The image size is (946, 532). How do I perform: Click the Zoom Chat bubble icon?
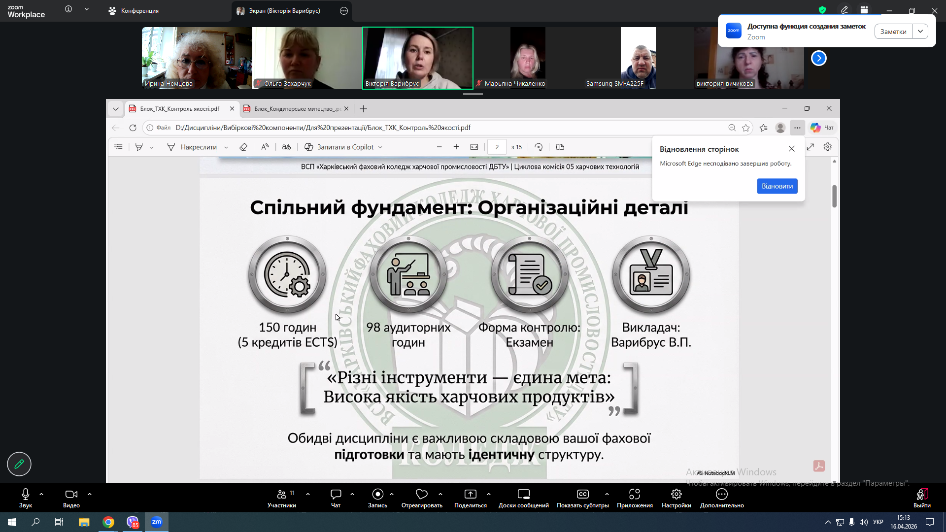(x=336, y=494)
